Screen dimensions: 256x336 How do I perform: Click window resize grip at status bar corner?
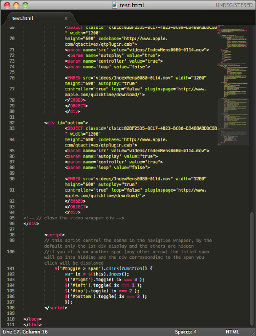tap(252, 332)
